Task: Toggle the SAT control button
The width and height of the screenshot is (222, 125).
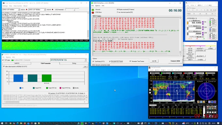Action: pos(214,23)
